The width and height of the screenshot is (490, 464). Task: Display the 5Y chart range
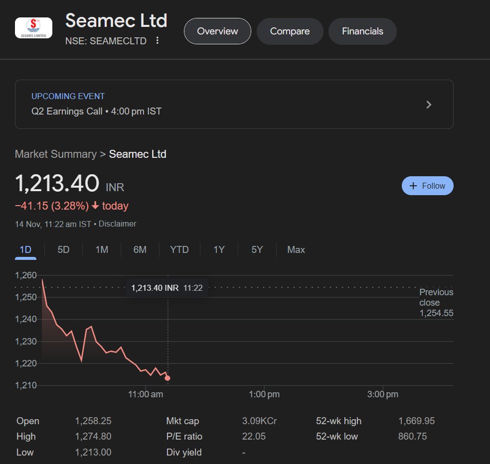[257, 249]
